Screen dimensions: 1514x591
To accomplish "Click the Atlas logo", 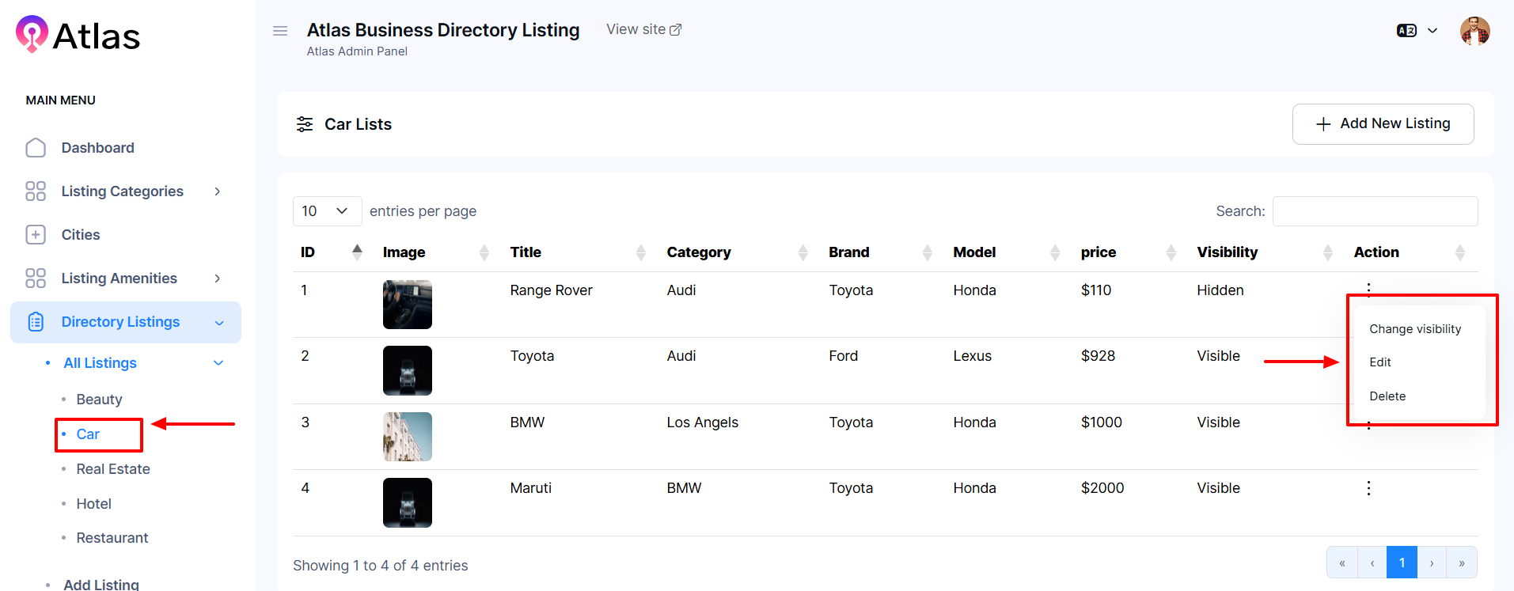I will pyautogui.click(x=78, y=36).
